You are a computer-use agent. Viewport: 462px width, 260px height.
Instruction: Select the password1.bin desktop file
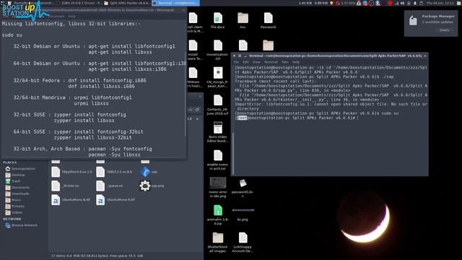tap(243, 187)
